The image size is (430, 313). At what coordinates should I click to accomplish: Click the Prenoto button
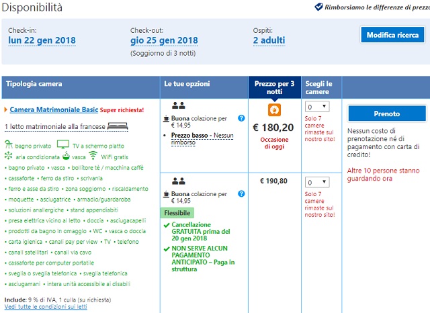click(x=387, y=114)
